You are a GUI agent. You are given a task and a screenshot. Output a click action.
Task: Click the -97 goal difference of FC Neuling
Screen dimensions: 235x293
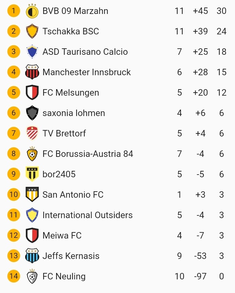tap(200, 276)
